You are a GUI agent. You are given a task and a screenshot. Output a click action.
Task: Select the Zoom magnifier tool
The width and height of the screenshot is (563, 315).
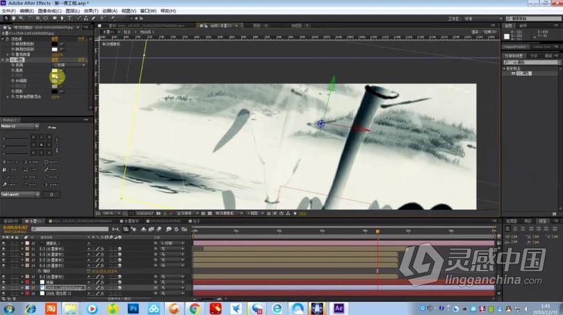point(20,18)
